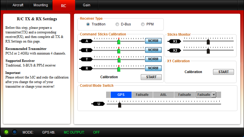This screenshot has width=244, height=137.
Task: Start the command sticks calibration
Action: coord(151,77)
